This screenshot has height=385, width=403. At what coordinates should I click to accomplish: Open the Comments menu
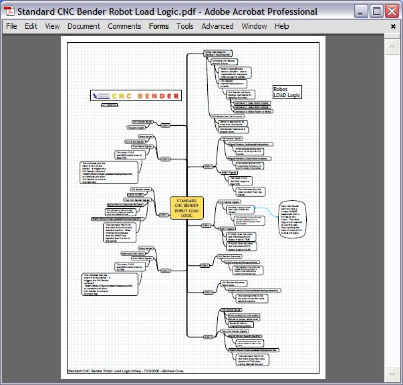point(124,26)
